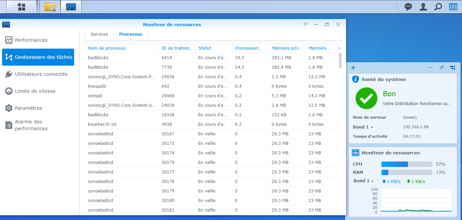This screenshot has height=220, width=462.
Task: Pin the widget panel
Action: click(x=441, y=68)
